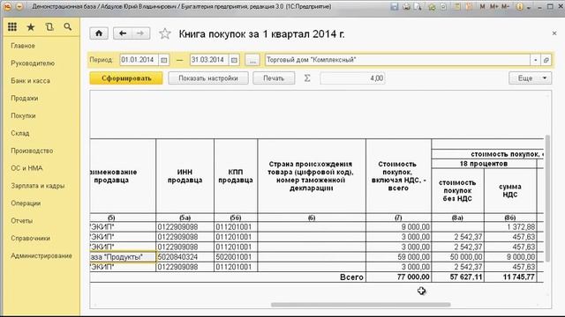Open the Справочники section
Screen dimensions: 565x317
pyautogui.click(x=30, y=239)
